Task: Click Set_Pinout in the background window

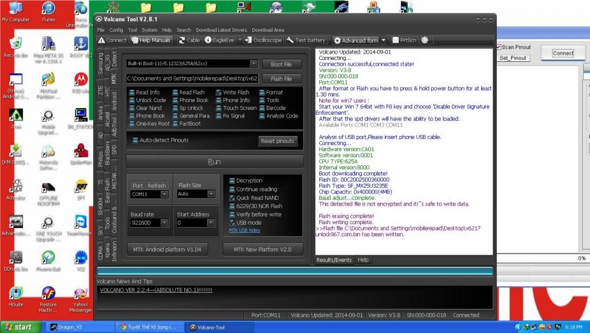Action: coord(513,58)
